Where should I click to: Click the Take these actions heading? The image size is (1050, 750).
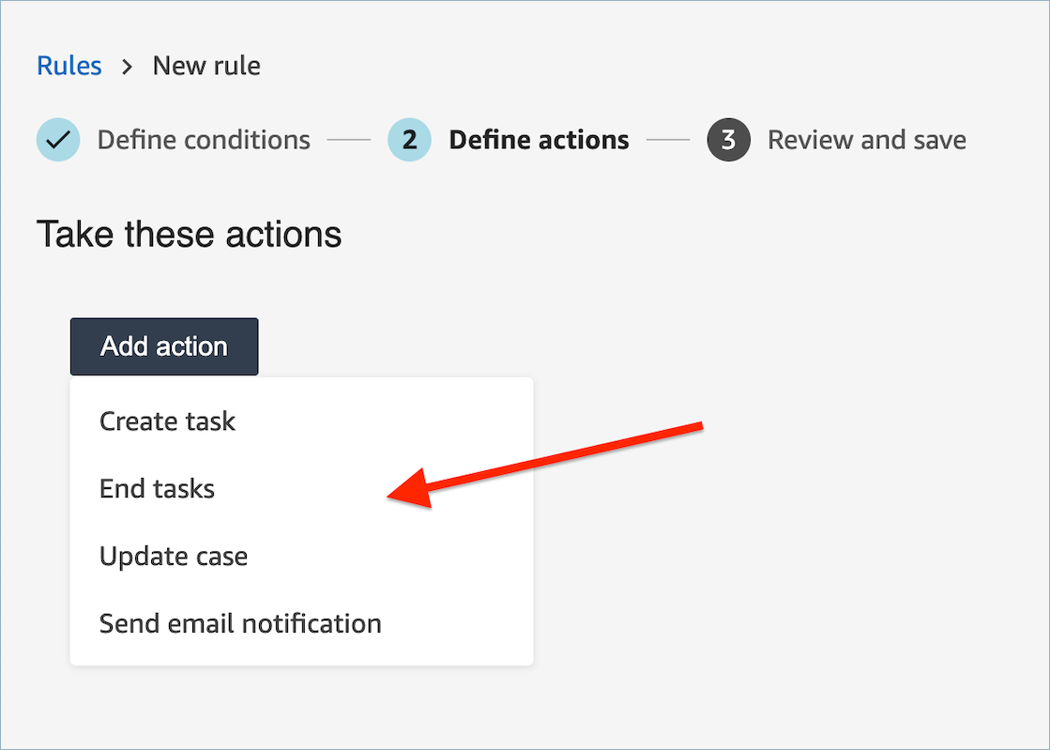click(188, 235)
